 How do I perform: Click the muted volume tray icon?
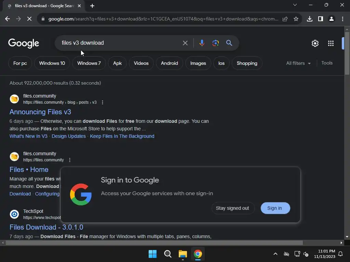click(x=306, y=254)
